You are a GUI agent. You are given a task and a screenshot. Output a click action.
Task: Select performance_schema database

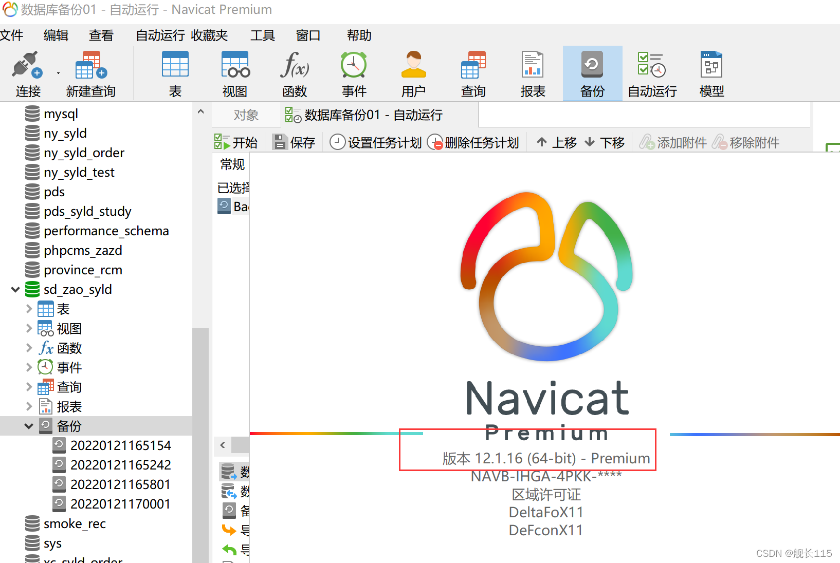pyautogui.click(x=106, y=231)
